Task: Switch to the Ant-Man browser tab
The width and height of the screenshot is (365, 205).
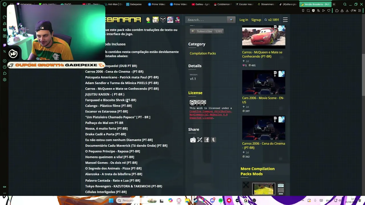Action: pos(113,4)
